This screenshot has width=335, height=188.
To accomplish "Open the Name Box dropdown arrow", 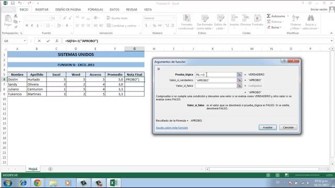I will (25, 41).
